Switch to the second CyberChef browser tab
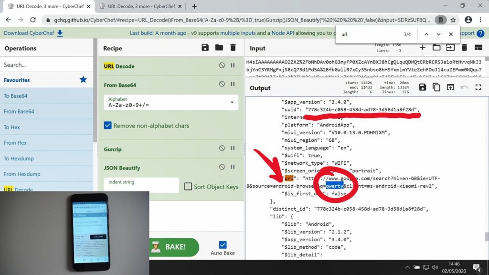 click(141, 6)
